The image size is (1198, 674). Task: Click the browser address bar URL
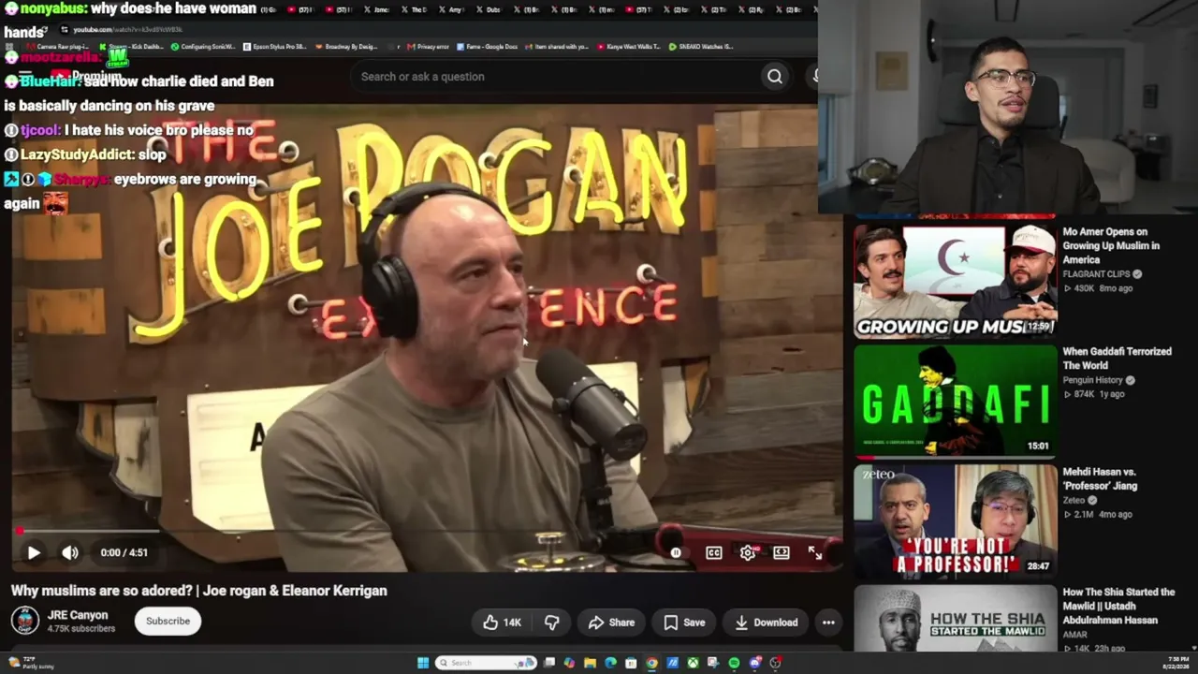click(x=128, y=29)
